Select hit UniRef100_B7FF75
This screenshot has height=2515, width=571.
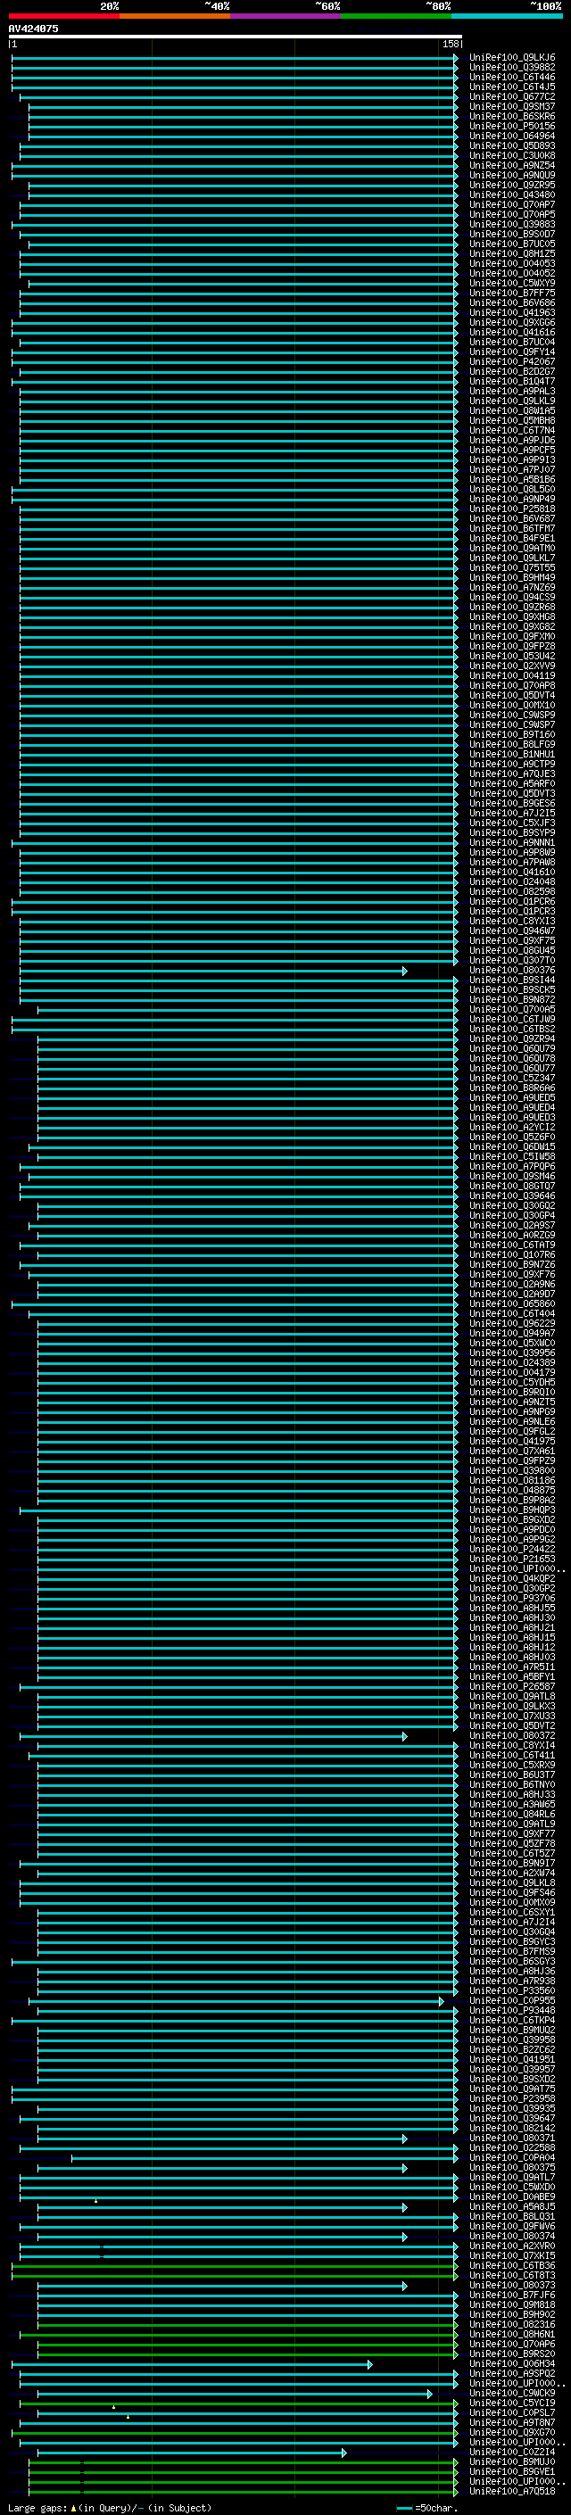click(511, 293)
